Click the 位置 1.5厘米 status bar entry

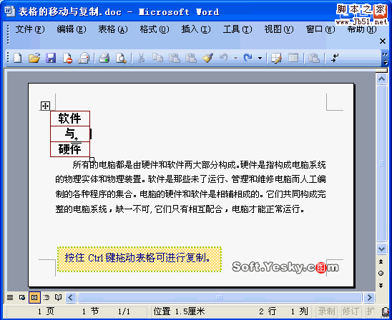coord(179,311)
